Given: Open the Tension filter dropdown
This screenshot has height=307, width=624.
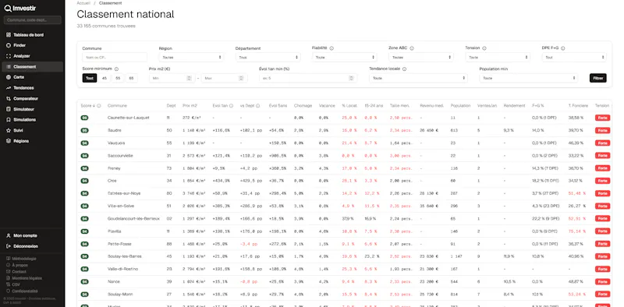Looking at the screenshot, I should pyautogui.click(x=498, y=57).
